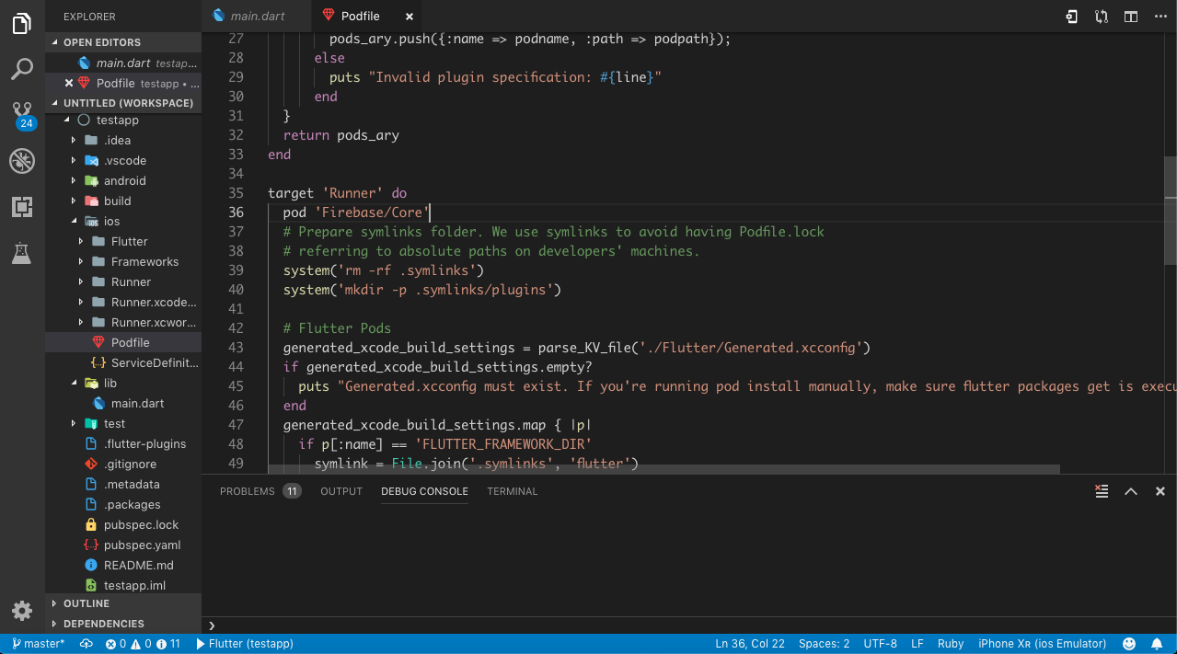Click the debug console input field

(690, 625)
